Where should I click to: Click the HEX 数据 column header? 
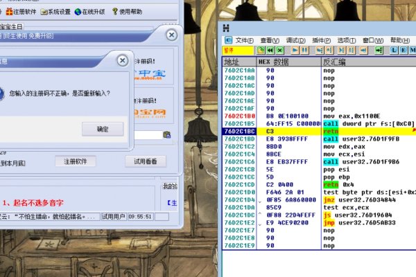tap(288, 62)
